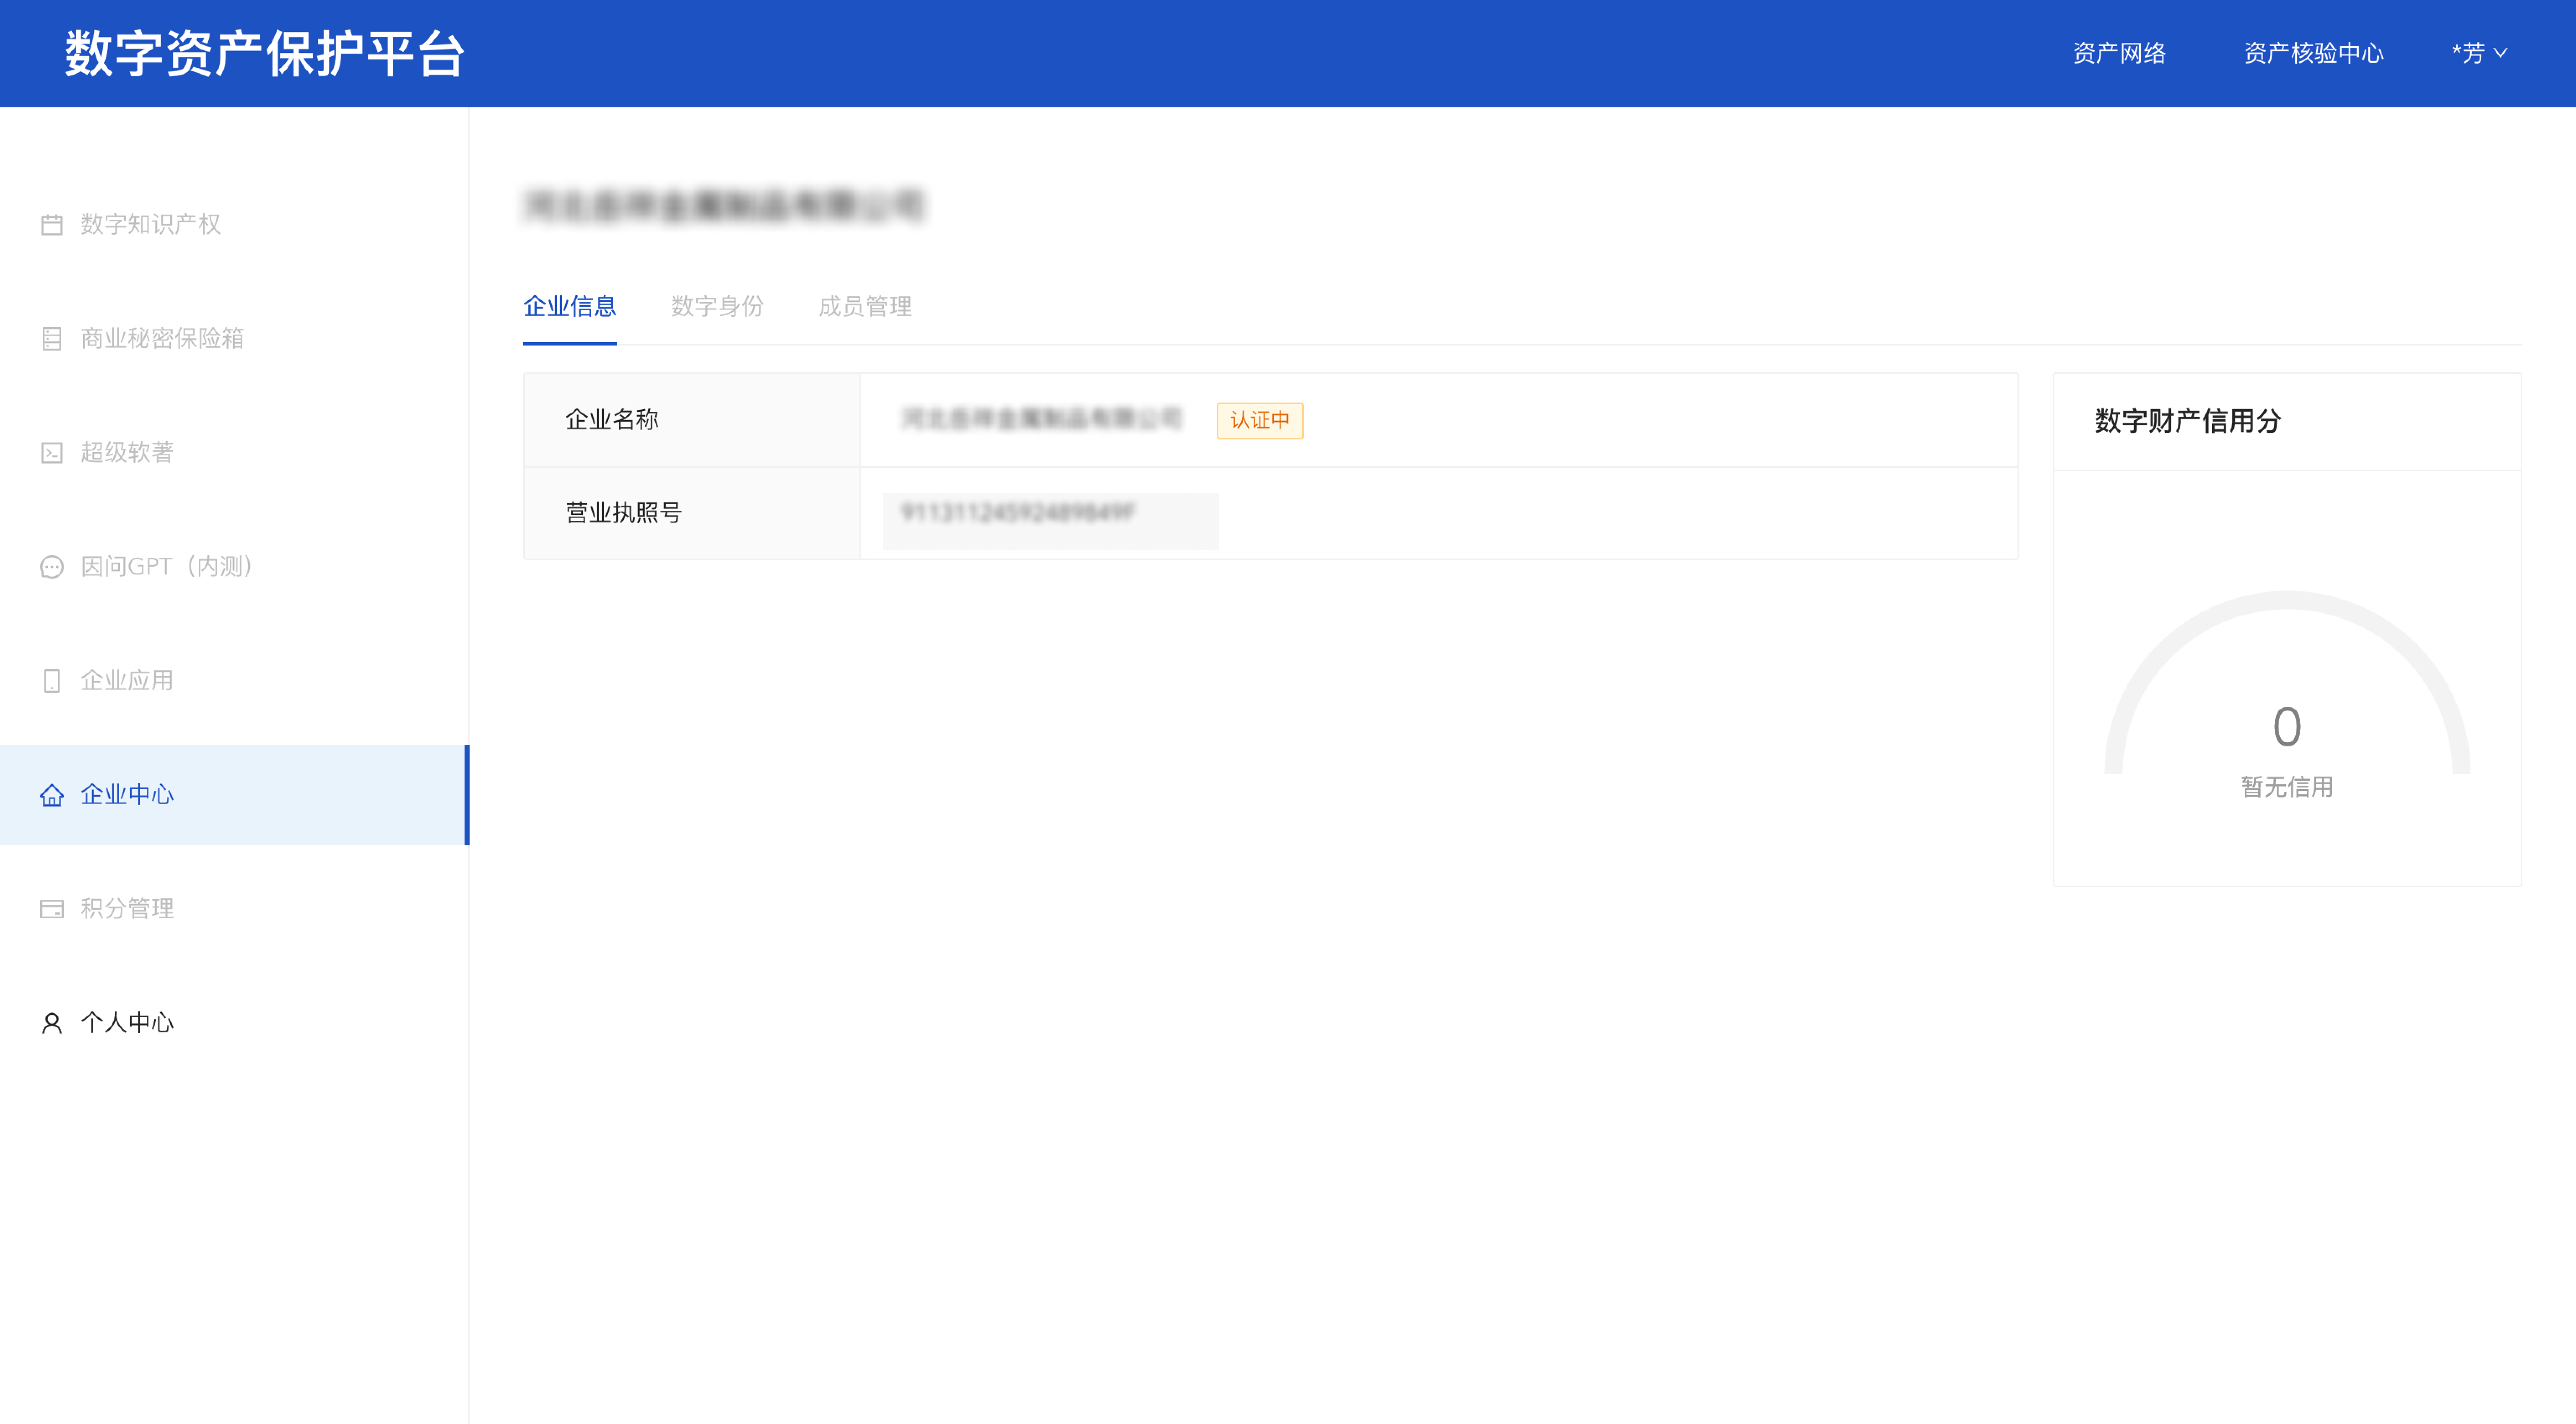2576x1424 pixels.
Task: Click the 数字知识产权 calendar icon
Action: tap(52, 225)
